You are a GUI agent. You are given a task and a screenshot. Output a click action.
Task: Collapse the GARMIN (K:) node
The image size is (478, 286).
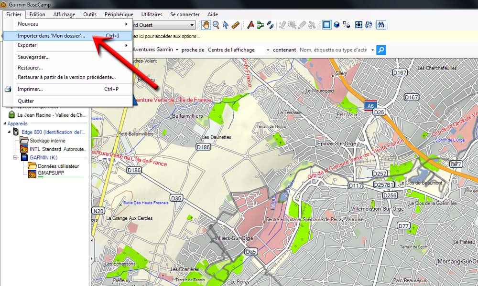[x=15, y=157]
